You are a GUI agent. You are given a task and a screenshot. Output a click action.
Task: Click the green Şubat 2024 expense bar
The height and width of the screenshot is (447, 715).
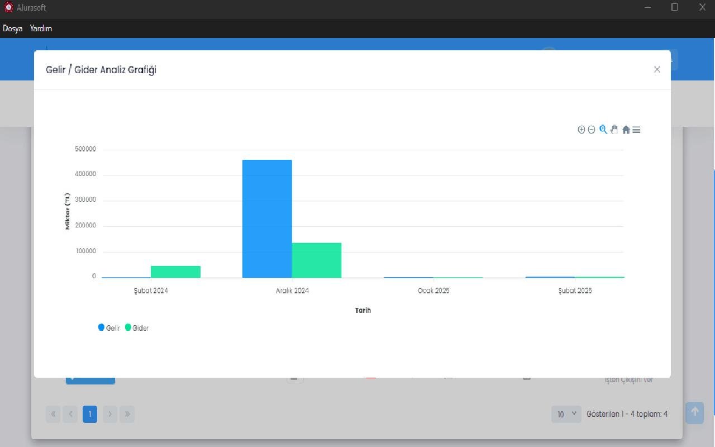(x=175, y=272)
